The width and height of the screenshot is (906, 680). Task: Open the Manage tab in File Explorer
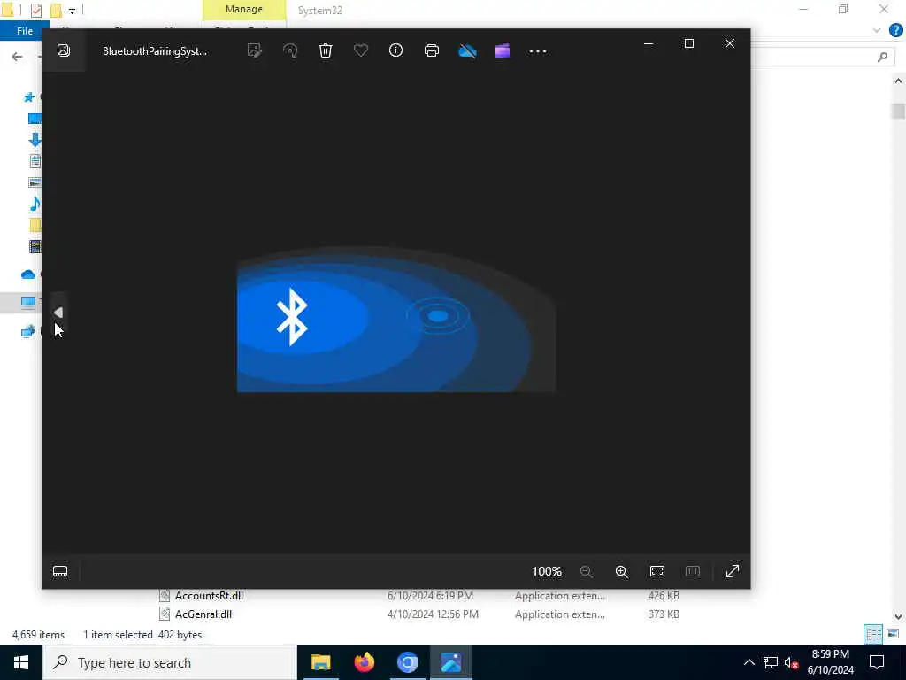(244, 9)
